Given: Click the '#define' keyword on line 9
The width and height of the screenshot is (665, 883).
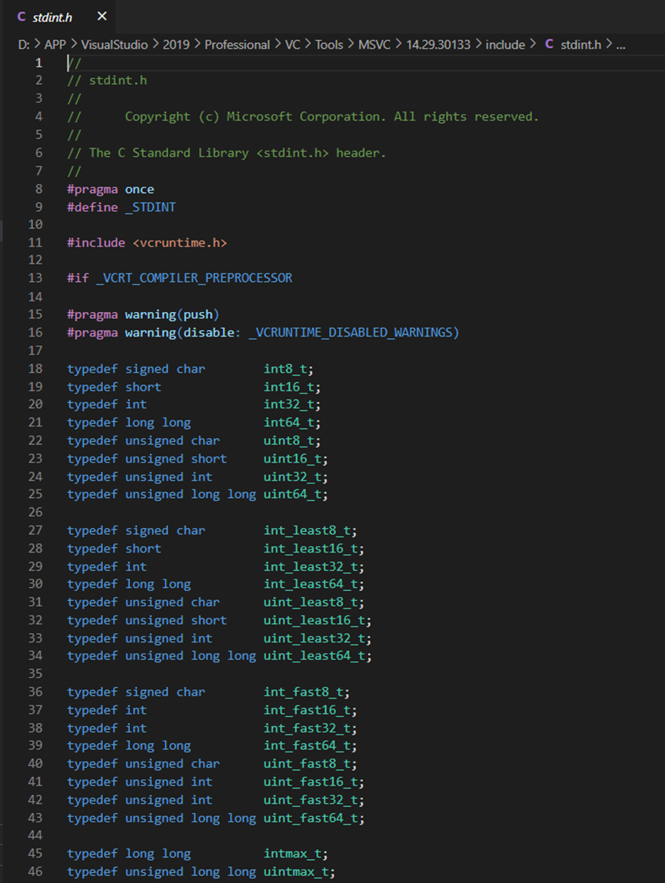Looking at the screenshot, I should [92, 207].
